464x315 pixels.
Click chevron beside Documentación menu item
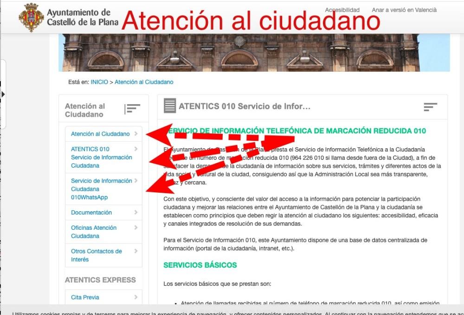(136, 213)
